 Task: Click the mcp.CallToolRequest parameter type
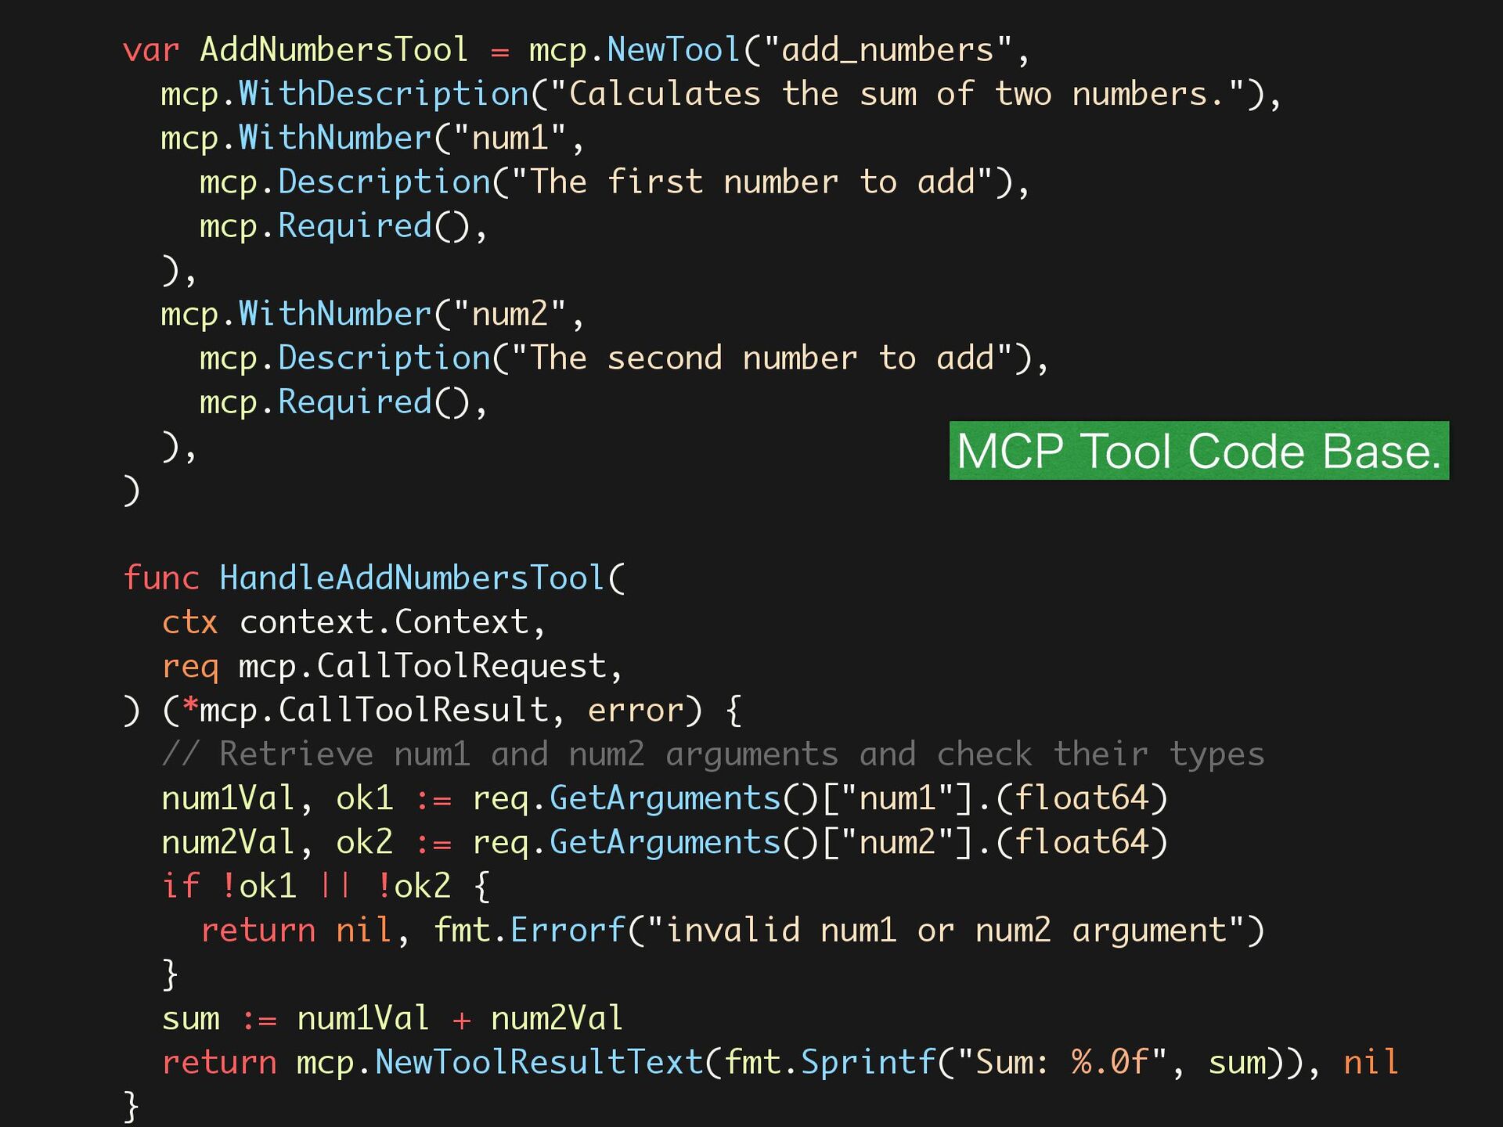tap(423, 667)
